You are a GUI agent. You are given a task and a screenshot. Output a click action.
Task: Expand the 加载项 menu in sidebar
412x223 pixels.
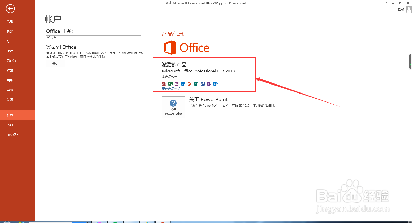pos(13,135)
